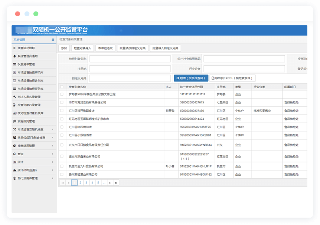Click next page arrow in the pager
This screenshot has height=225, width=320.
110,183
